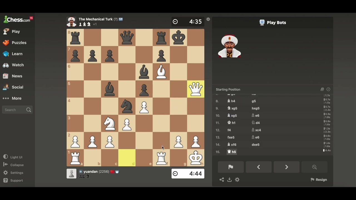
Task: Jump to move 9 black hxg5
Action: [x=255, y=108]
